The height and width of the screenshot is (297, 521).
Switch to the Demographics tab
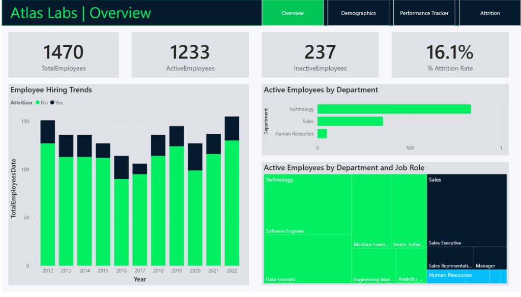click(358, 13)
